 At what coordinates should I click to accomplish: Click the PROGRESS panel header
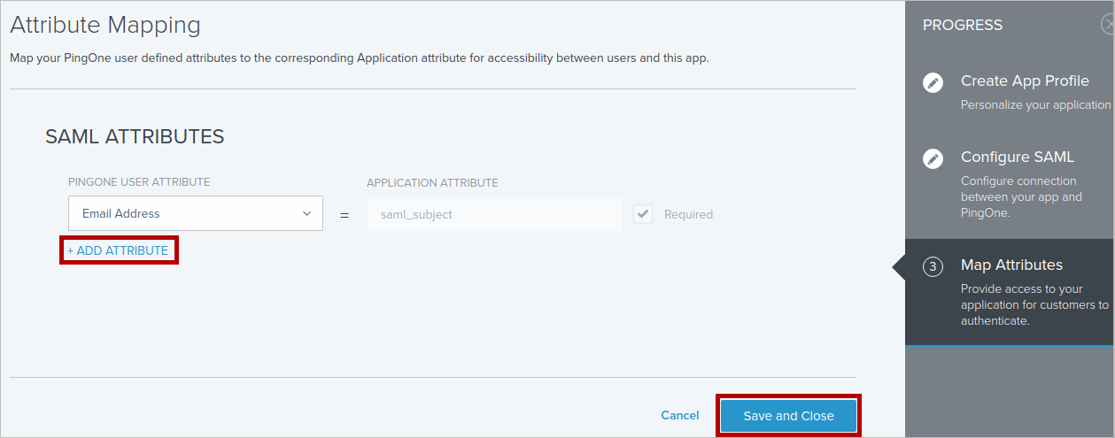(963, 25)
